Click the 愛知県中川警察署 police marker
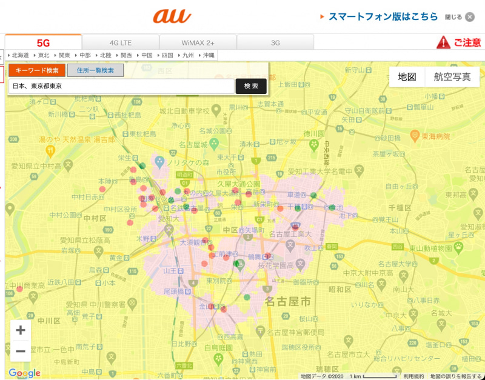The height and width of the screenshot is (380, 485). (x=132, y=303)
